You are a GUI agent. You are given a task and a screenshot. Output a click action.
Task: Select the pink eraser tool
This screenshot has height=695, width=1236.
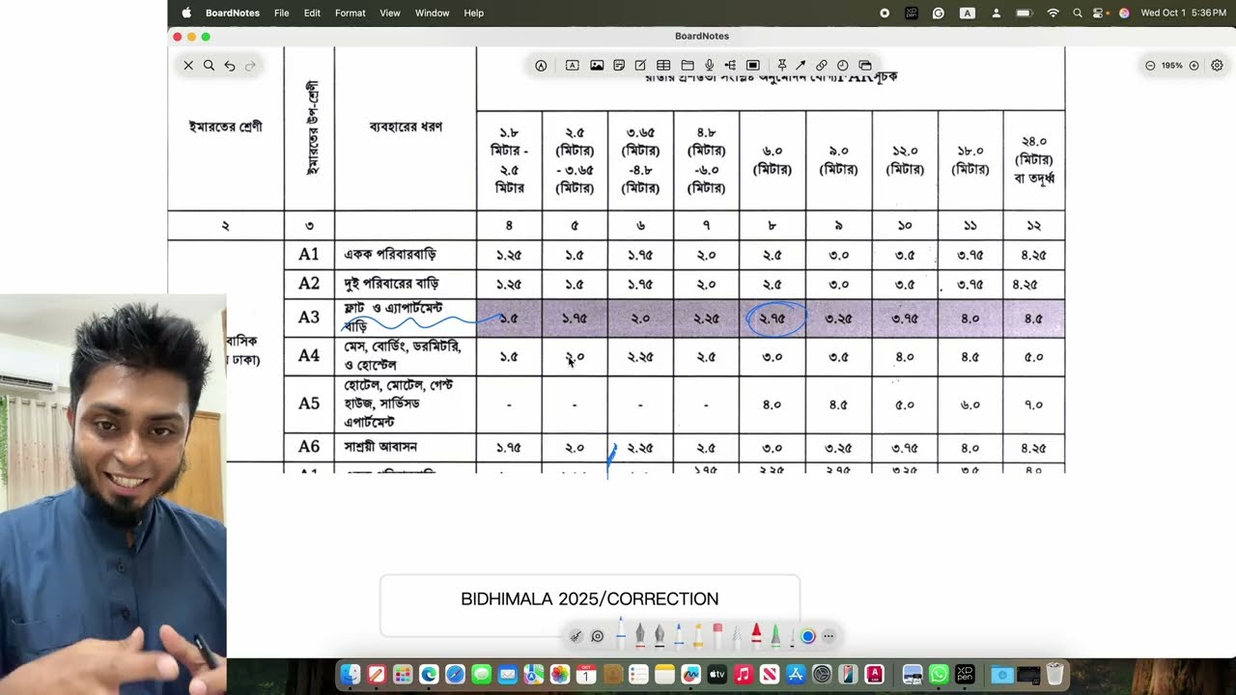(717, 635)
